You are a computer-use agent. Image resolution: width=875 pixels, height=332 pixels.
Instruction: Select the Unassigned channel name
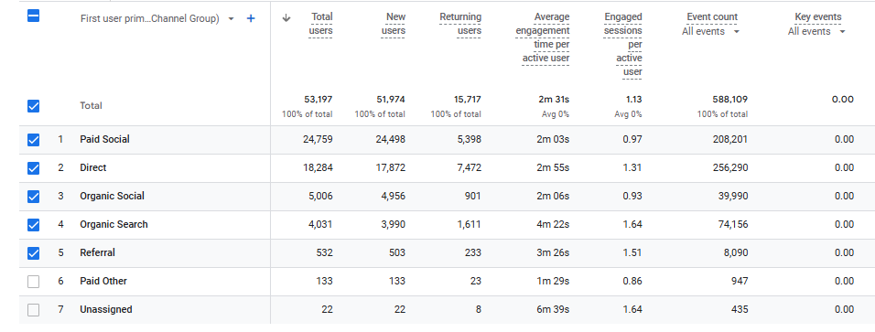click(106, 309)
